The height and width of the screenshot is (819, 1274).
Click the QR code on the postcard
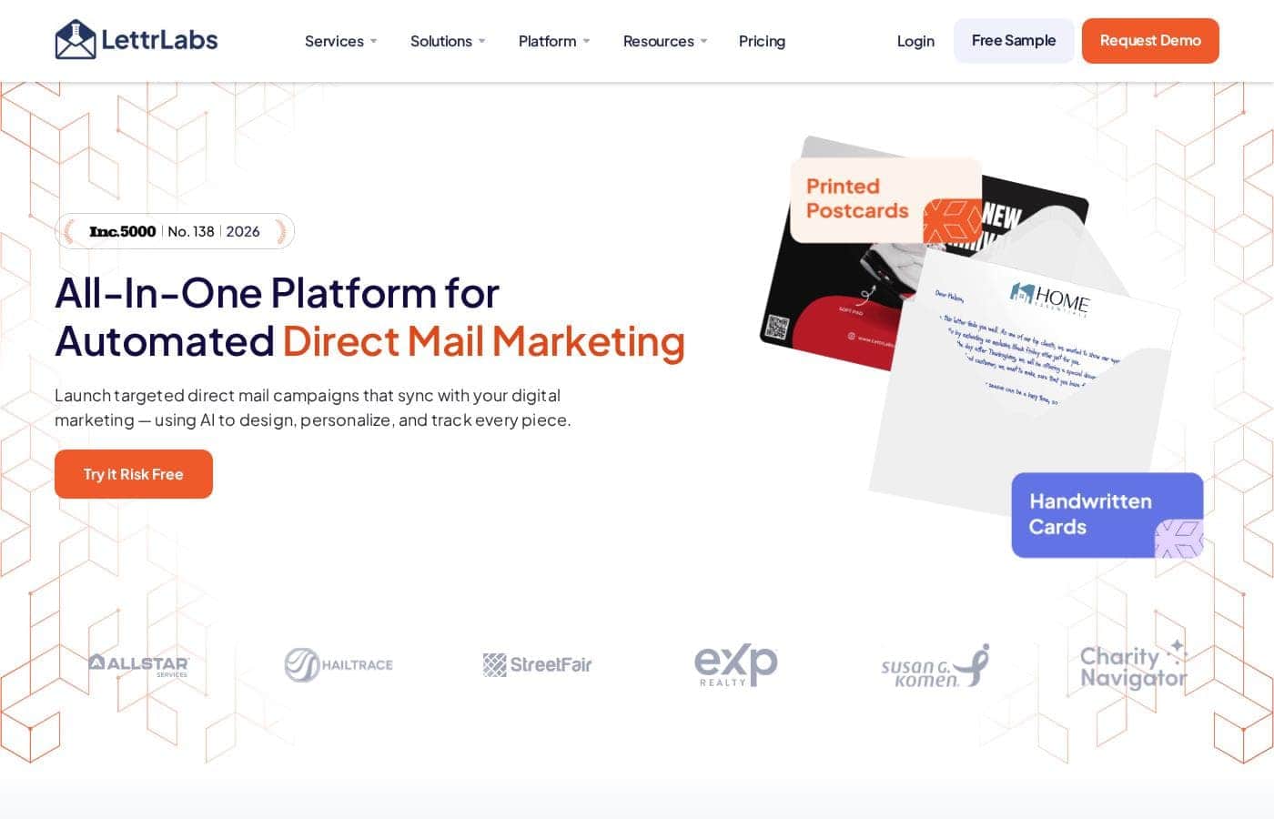coord(776,327)
